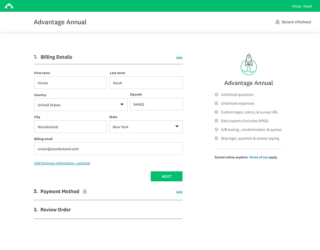Click the rocket Advantage Annual illustration
Viewport: 320px width, 250px height.
(249, 64)
